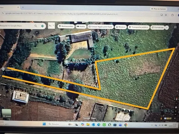This screenshot has height=134, width=179.
Task: Click the Google Maps logo at the map bottom
Action: 89,118
